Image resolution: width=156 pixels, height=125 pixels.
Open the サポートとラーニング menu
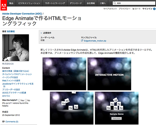[x=55, y=3]
